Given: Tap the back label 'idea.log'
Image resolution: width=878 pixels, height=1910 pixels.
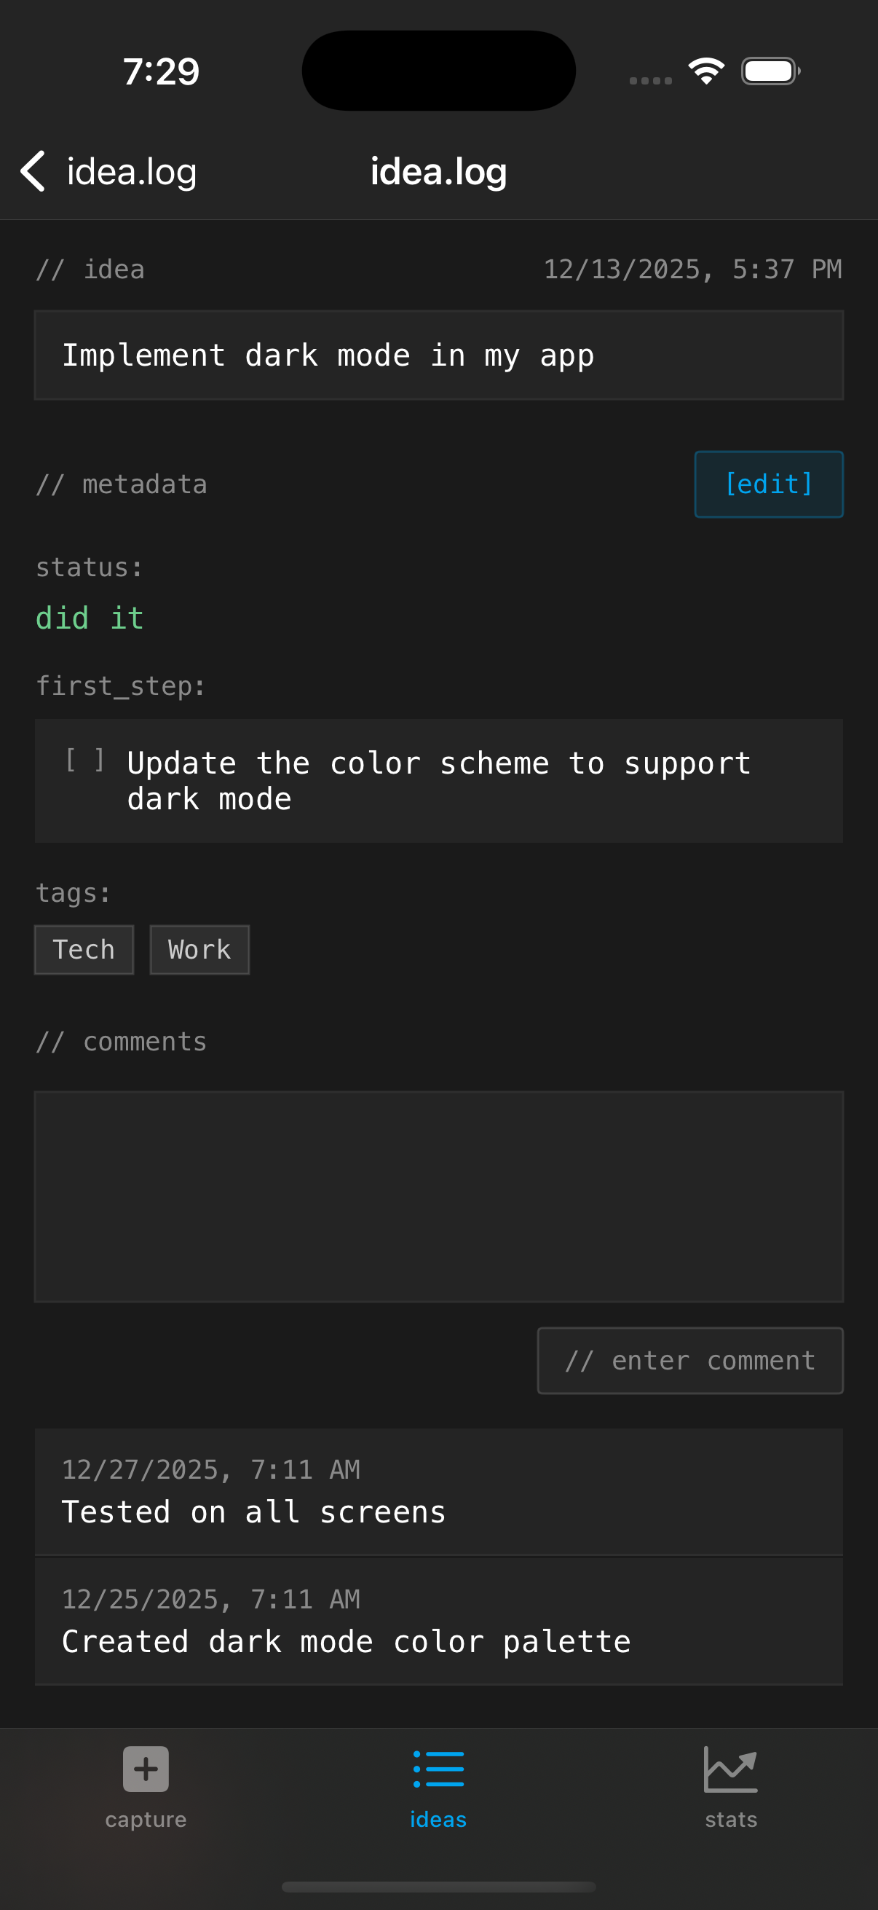Looking at the screenshot, I should (x=132, y=172).
